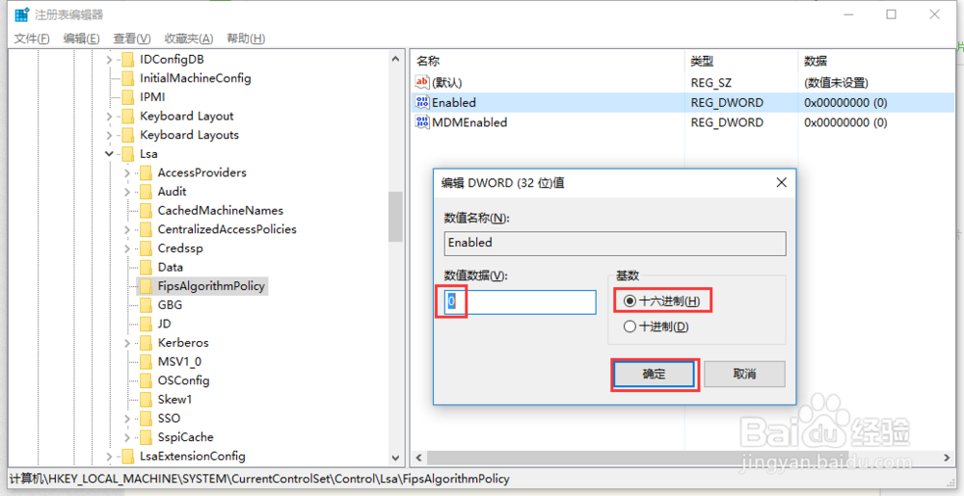Click the SspiCache folder icon

click(x=146, y=437)
